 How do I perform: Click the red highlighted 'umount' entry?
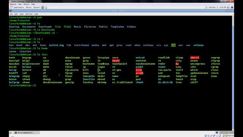(x=195, y=57)
